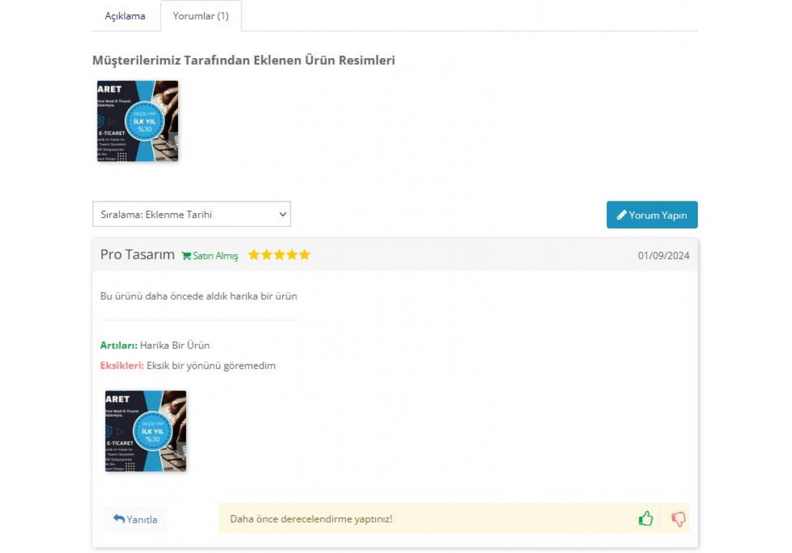
Task: Select the first star in the rating
Action: [254, 254]
